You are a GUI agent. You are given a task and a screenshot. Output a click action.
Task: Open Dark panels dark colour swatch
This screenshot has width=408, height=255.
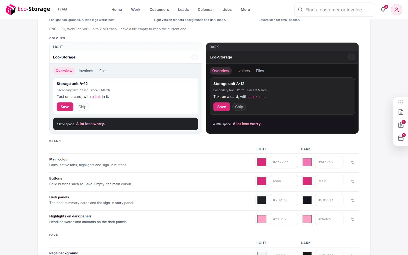click(307, 200)
